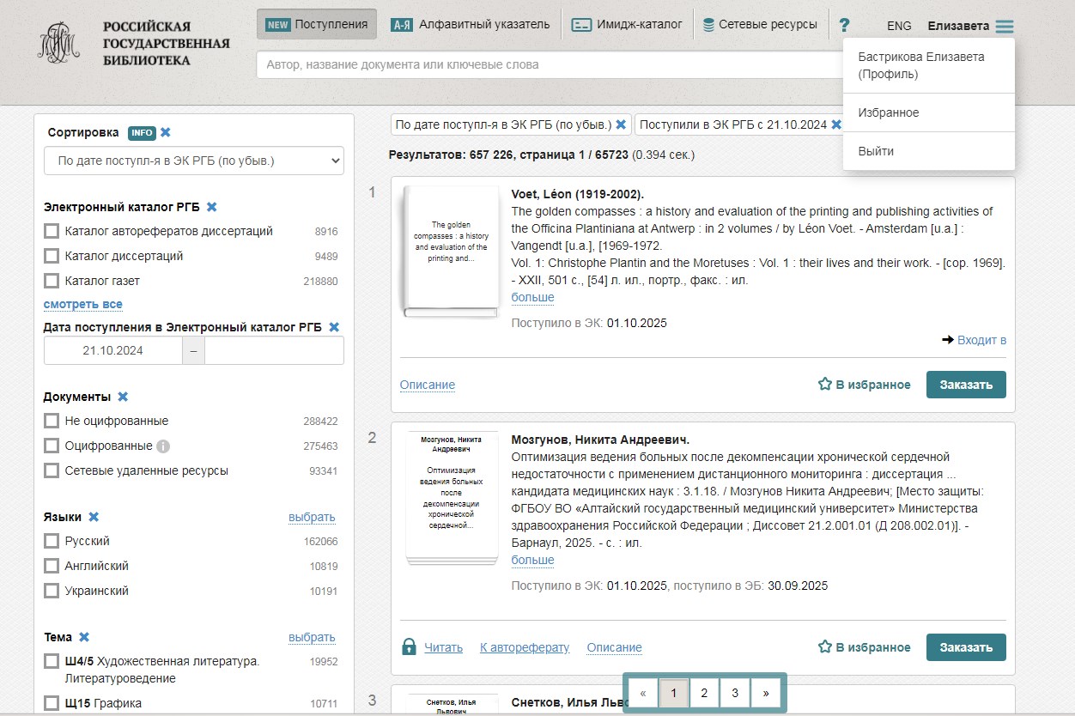Click the info icon next to Оцифрованные

click(x=163, y=446)
